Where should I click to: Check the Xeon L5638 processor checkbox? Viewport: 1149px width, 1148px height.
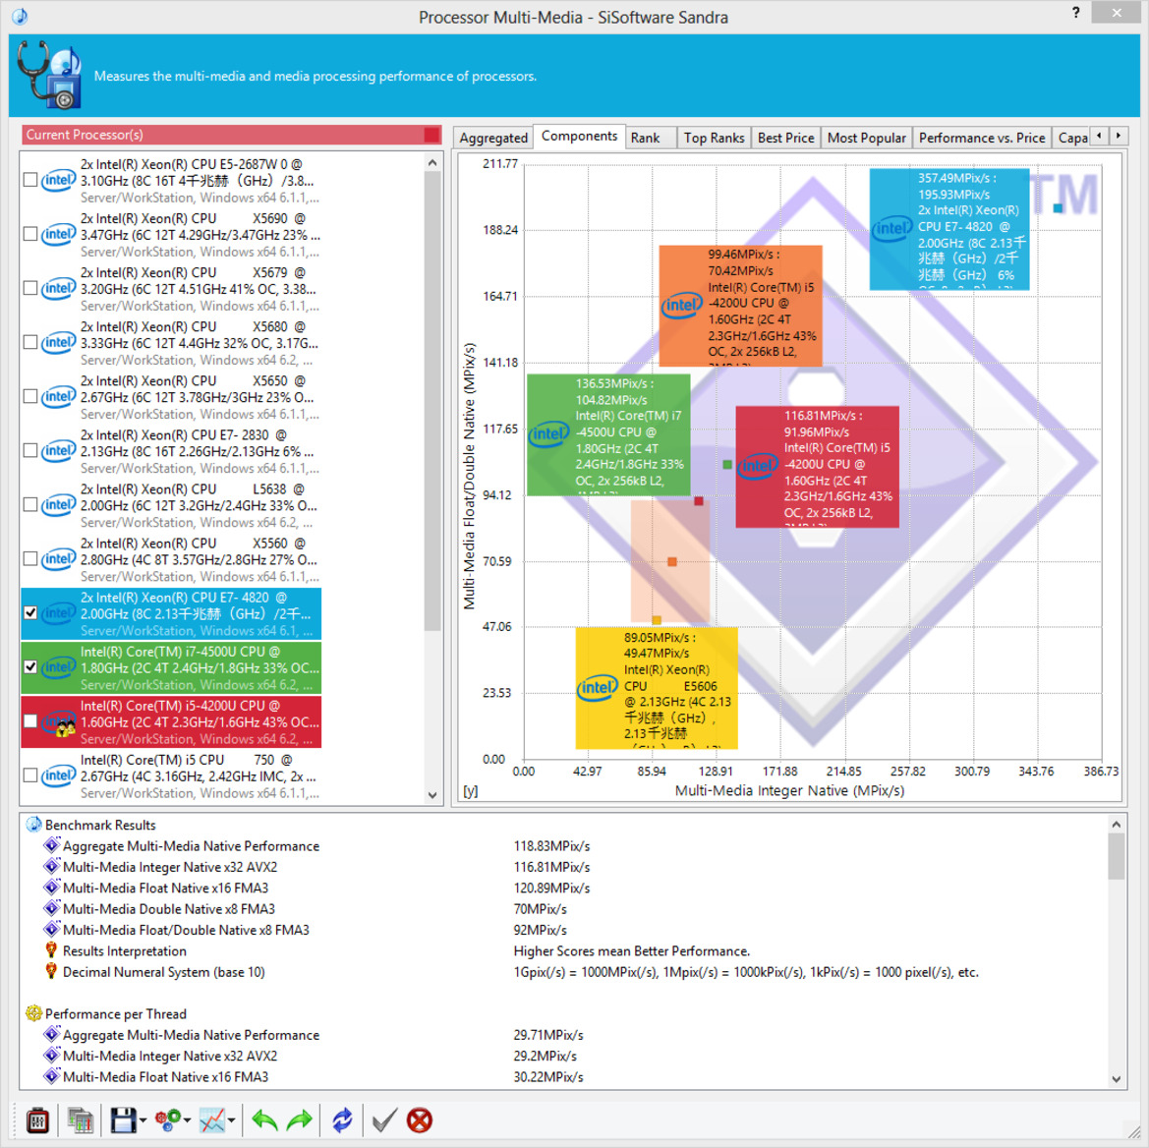pyautogui.click(x=30, y=505)
